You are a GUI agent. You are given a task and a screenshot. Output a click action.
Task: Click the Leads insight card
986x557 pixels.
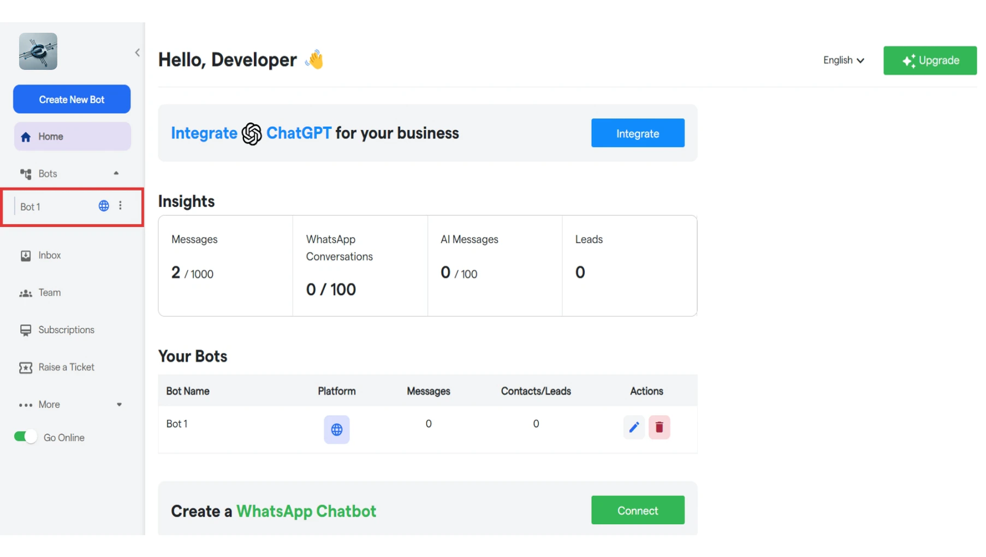coord(629,266)
